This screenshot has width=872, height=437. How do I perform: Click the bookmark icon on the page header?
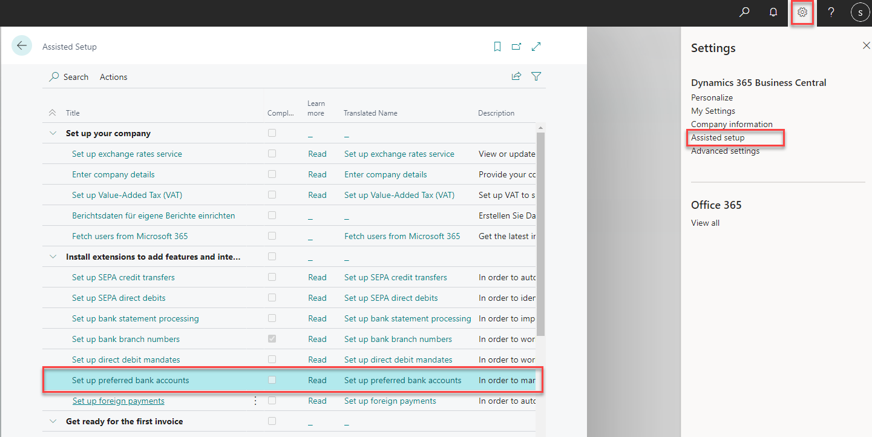[497, 46]
